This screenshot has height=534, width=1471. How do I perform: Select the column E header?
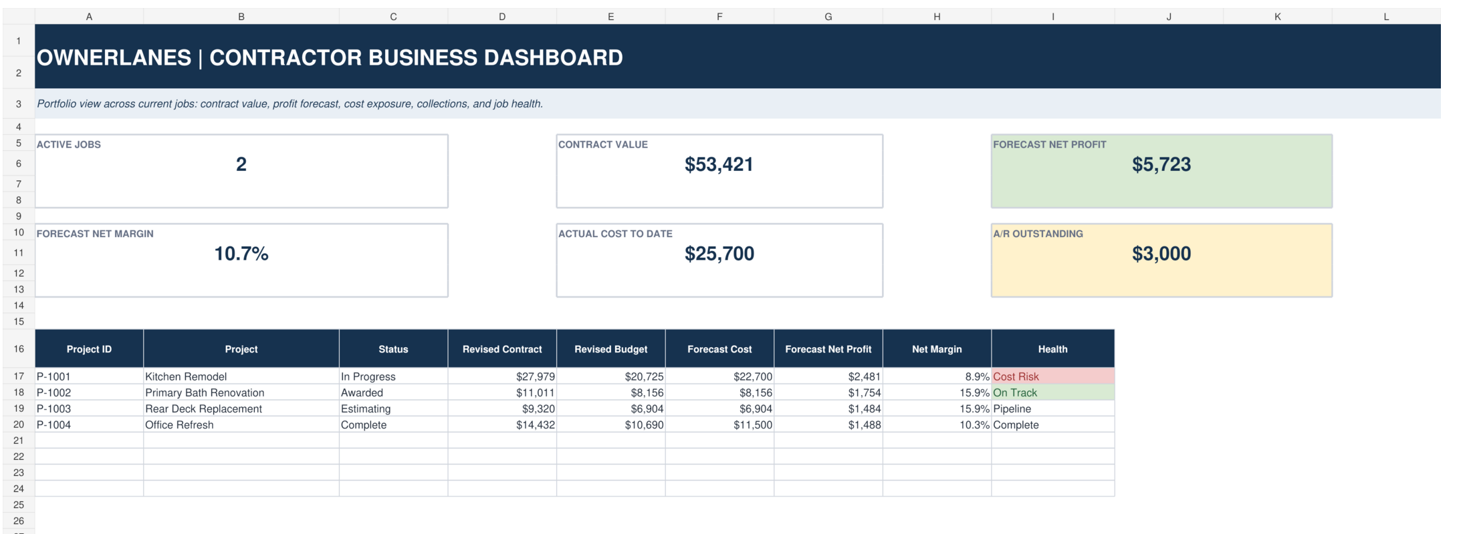pyautogui.click(x=611, y=17)
